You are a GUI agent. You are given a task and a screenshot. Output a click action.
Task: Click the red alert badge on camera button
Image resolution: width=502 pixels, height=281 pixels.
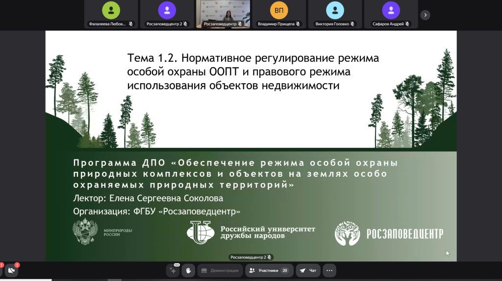[x=17, y=265]
